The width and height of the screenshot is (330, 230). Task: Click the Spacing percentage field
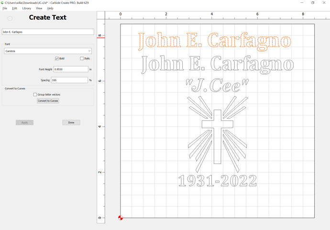[69, 80]
